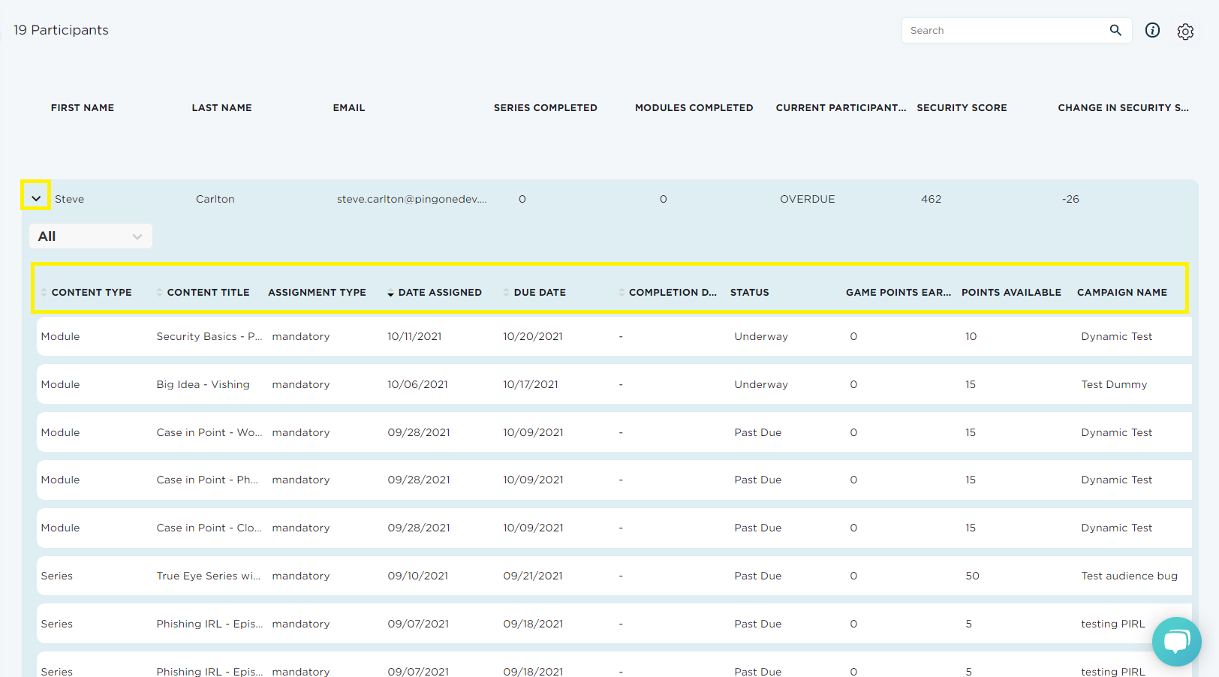1219x677 pixels.
Task: Sort by Content Title column arrows
Action: pos(160,293)
